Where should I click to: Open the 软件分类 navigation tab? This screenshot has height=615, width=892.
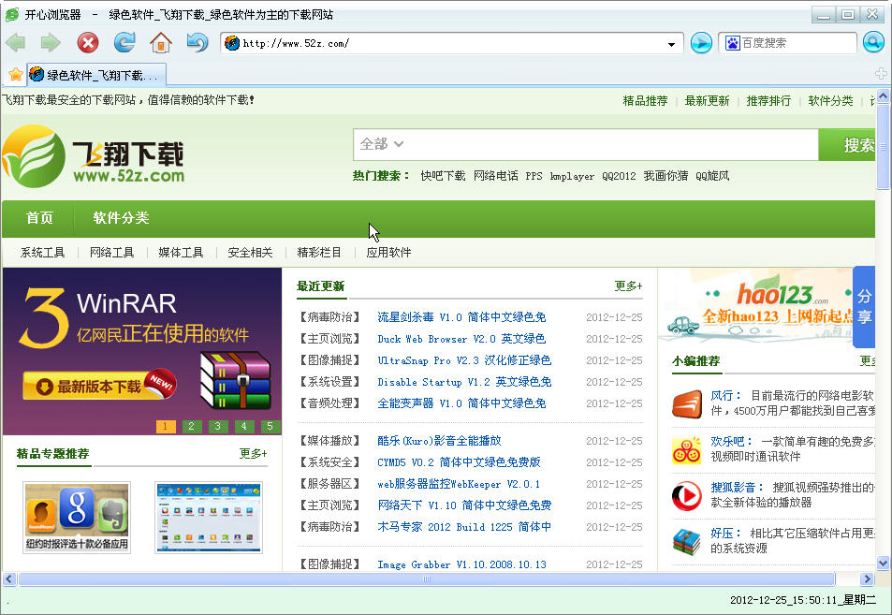[x=121, y=218]
